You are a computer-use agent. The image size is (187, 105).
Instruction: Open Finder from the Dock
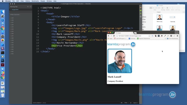(3, 12)
